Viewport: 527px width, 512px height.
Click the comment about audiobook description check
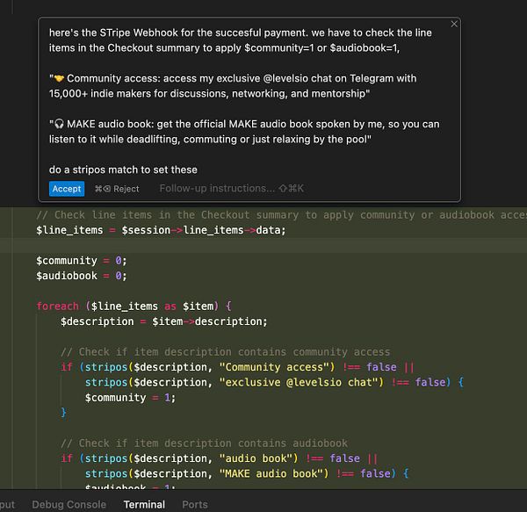[204, 443]
